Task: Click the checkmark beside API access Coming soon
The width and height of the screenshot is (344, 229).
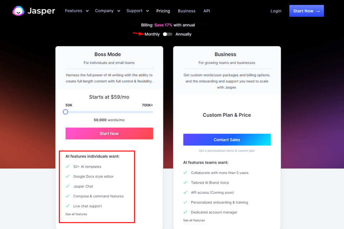Action: pos(186,193)
